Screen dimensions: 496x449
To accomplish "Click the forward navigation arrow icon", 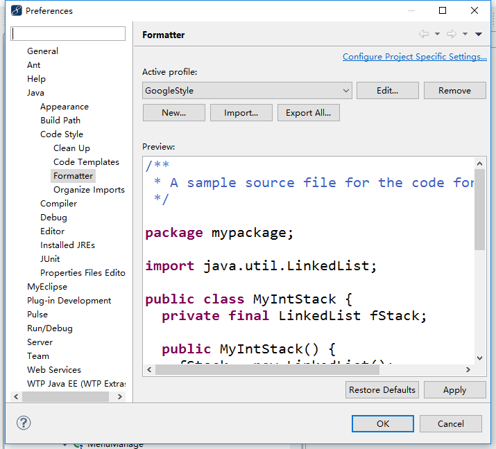I will (x=452, y=34).
